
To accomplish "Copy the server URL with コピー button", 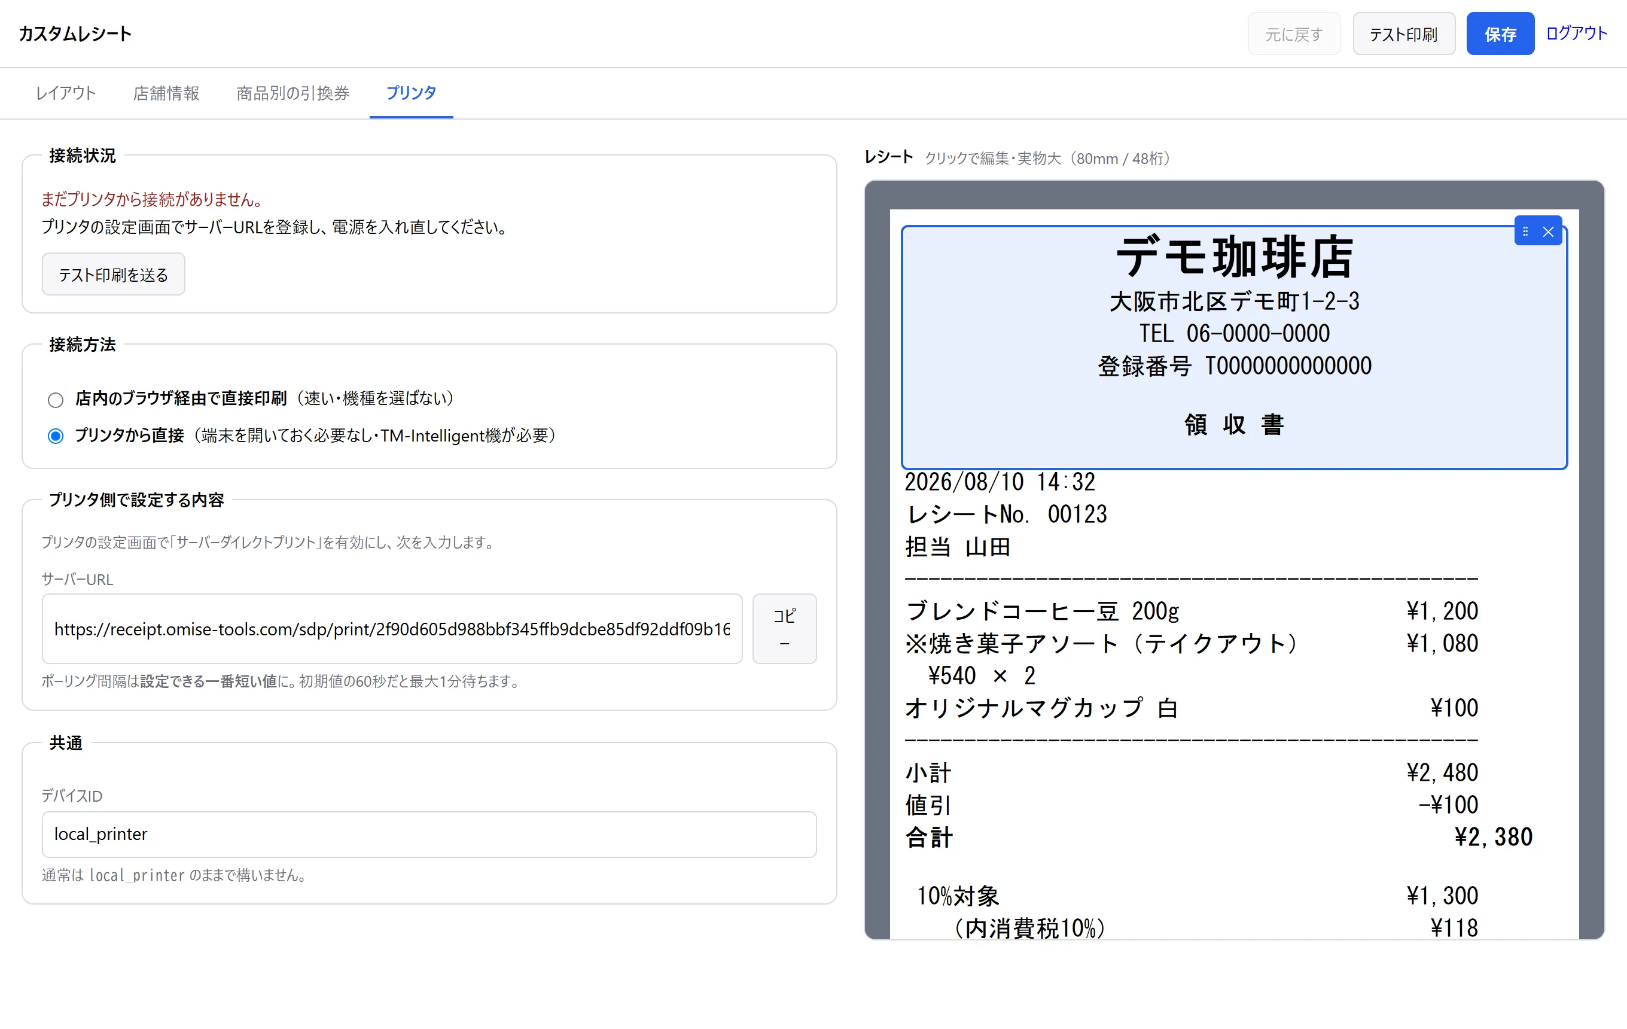I will (784, 629).
